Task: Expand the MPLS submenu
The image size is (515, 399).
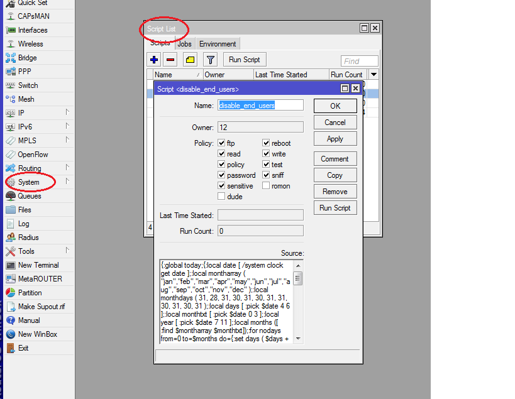Action: point(67,139)
